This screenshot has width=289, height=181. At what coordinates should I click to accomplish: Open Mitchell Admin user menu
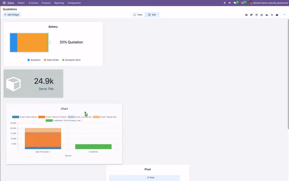click(268, 3)
